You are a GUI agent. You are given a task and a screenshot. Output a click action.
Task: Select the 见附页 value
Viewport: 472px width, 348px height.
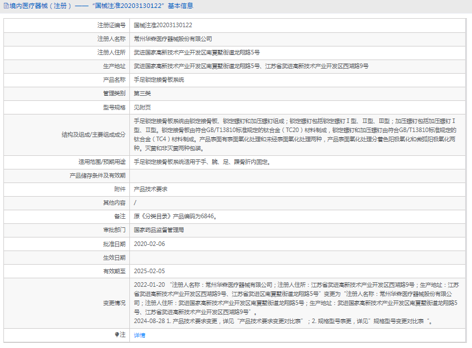pos(142,107)
